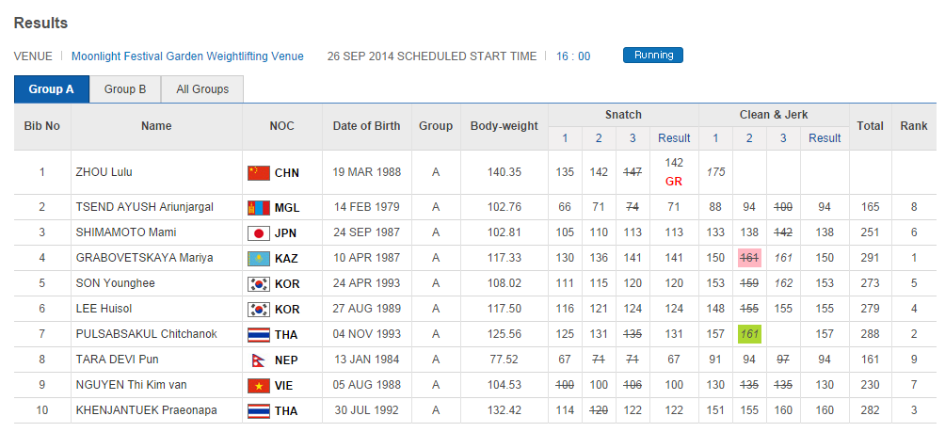Click the pink highlighted 161 attempt cell
The width and height of the screenshot is (945, 432).
click(x=749, y=258)
